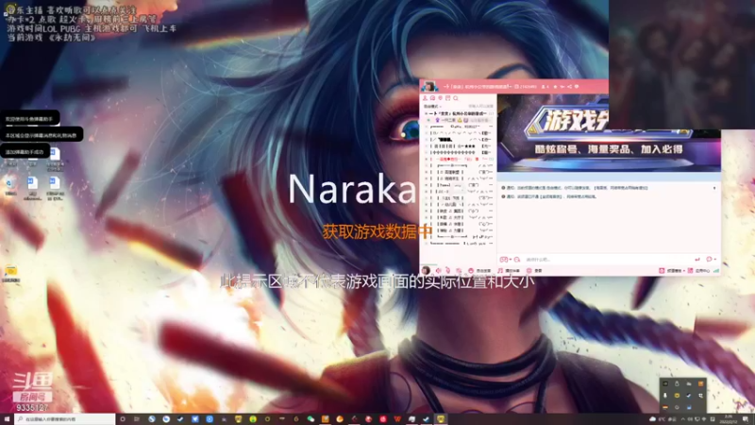Screen dimensions: 755x425
Task: Open WeChat from the taskbar
Action: point(310,419)
